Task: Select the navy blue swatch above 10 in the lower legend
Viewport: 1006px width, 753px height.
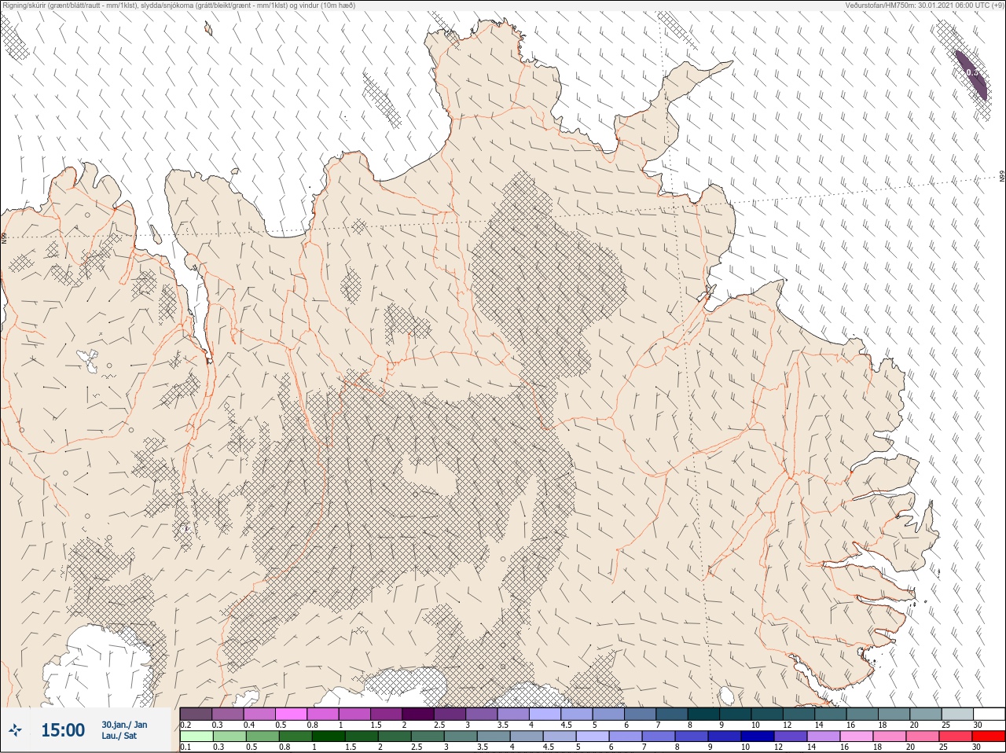Action: (758, 736)
